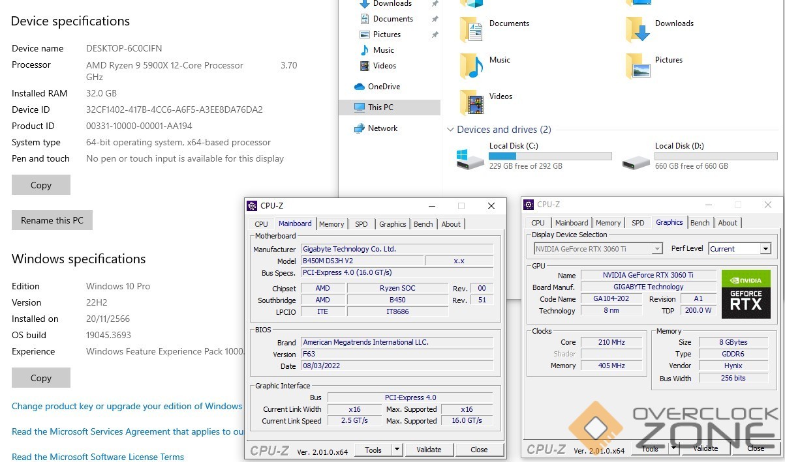The width and height of the screenshot is (785, 462).
Task: Select the large Pictures folder icon
Action: [638, 65]
